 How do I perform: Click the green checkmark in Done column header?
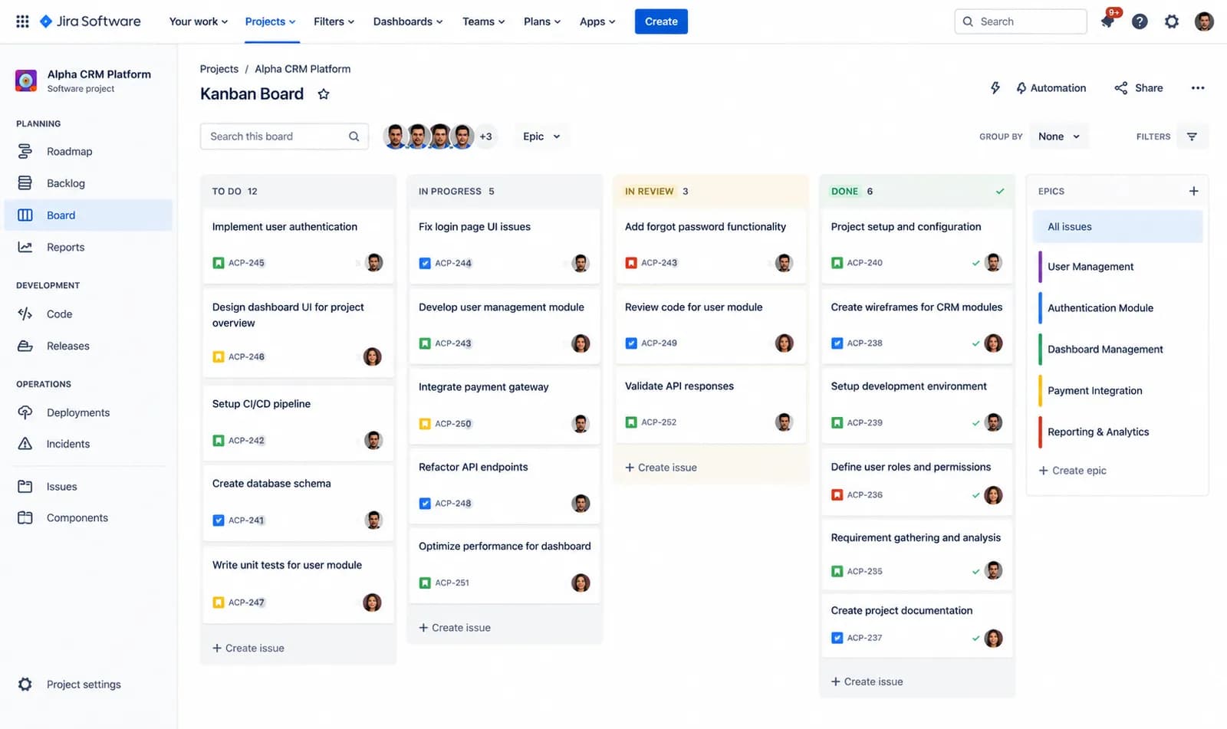pyautogui.click(x=1000, y=192)
